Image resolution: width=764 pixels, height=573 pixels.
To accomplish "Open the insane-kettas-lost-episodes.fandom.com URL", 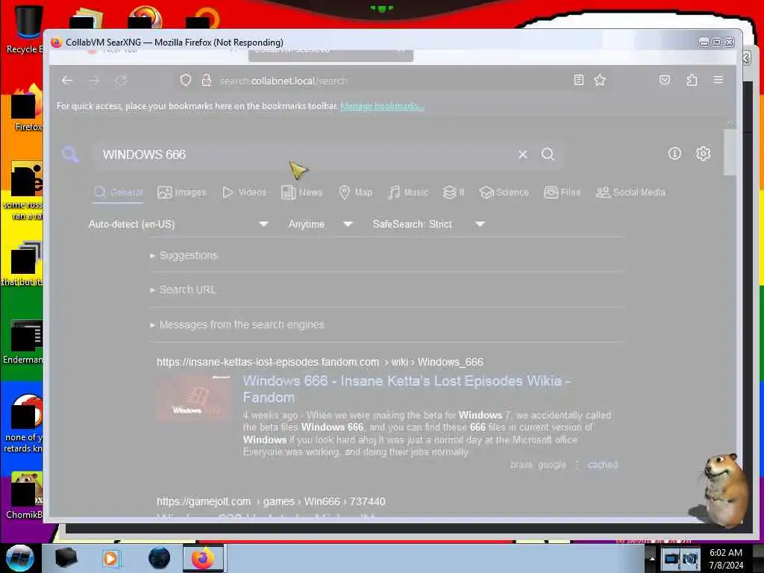I will point(319,362).
